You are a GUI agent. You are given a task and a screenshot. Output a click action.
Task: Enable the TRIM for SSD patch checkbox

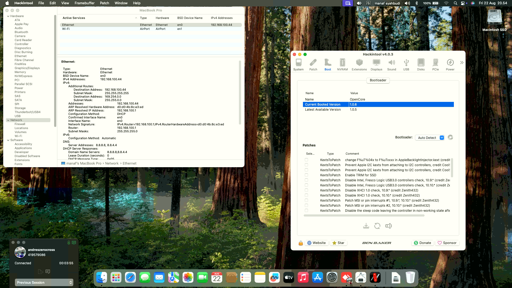306,175
